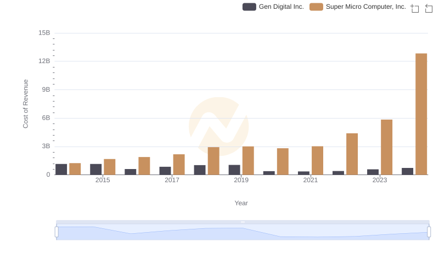The width and height of the screenshot is (439, 253).
Task: Click the 2016 Super Micro Computer bar
Action: pos(144,166)
